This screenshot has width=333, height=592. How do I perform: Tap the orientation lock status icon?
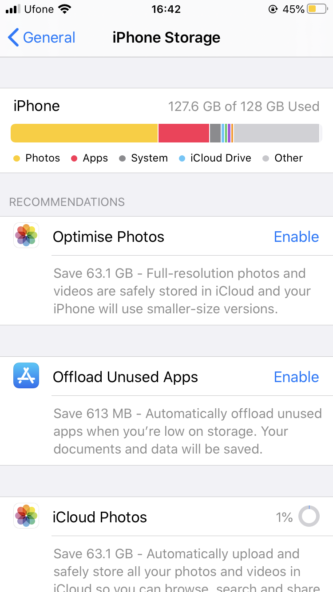pos(273,9)
